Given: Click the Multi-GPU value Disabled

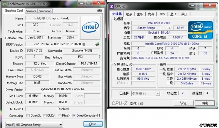Looking at the screenshot, I should click(63, 109).
